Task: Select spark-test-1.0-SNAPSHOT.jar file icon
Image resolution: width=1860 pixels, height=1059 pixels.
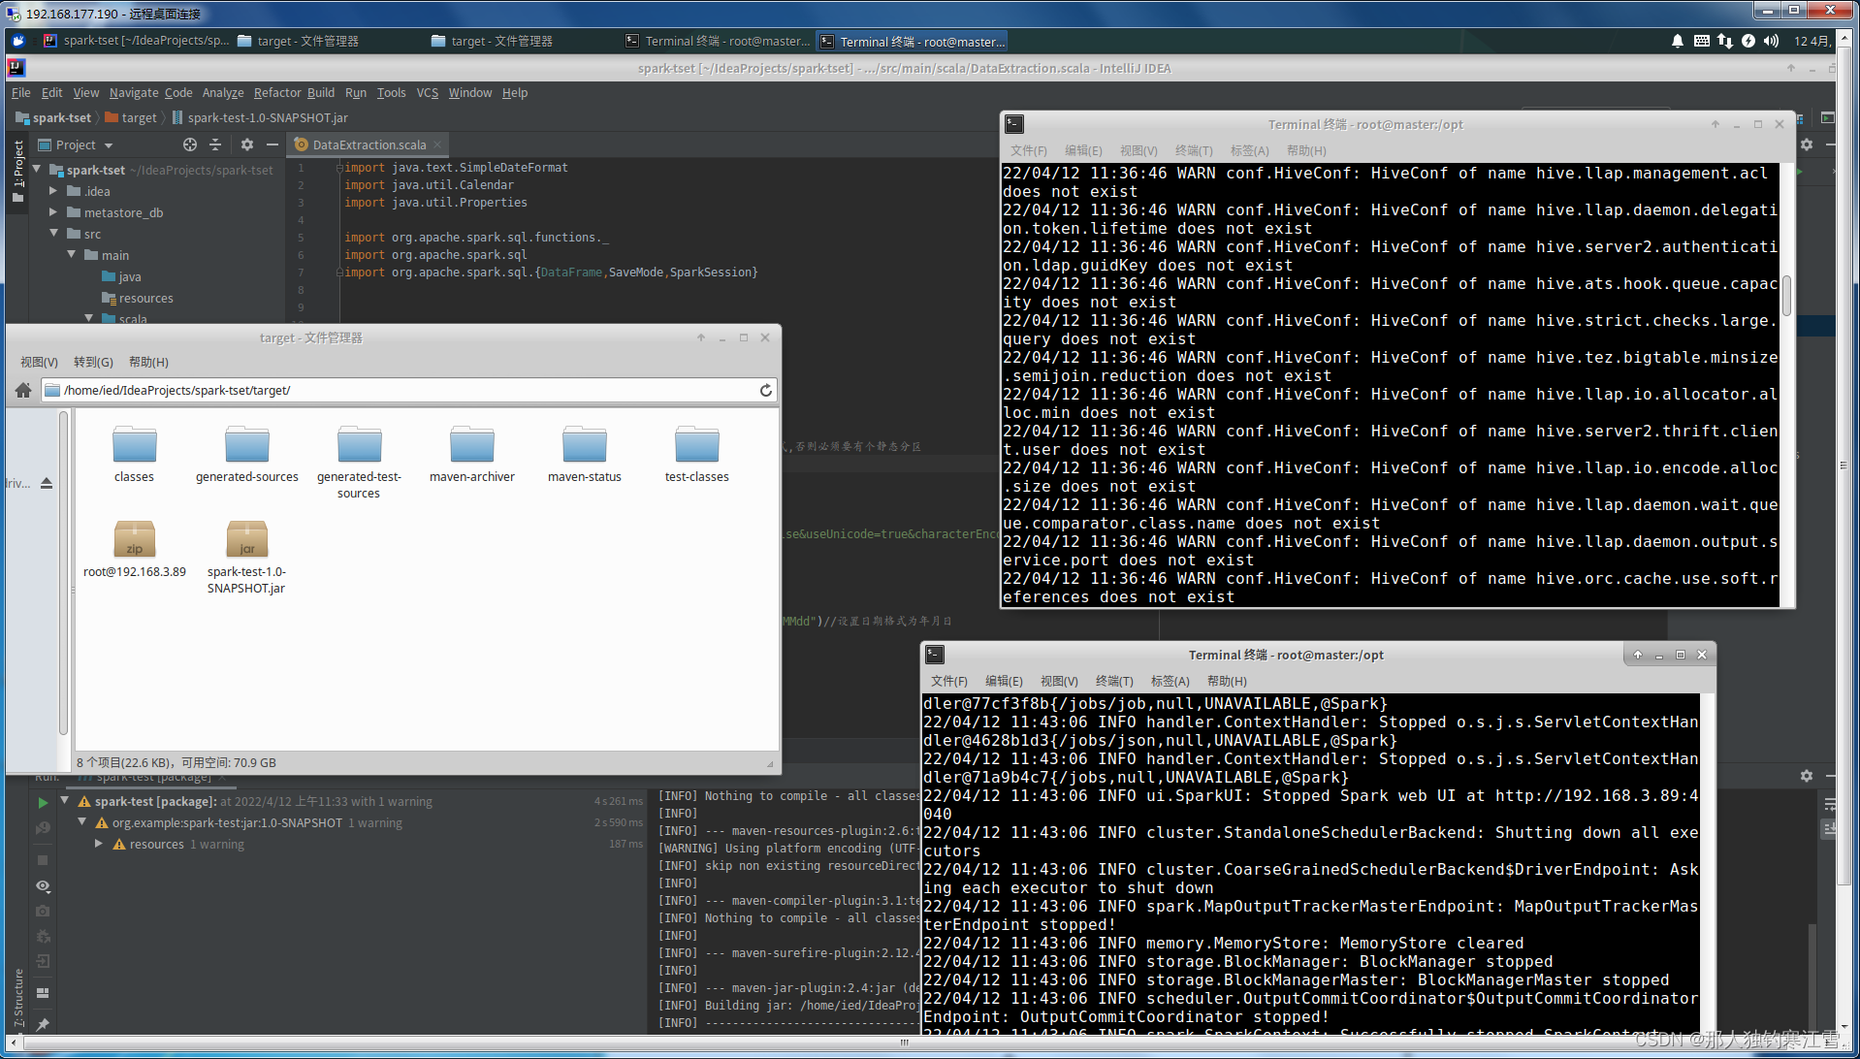Action: (246, 539)
